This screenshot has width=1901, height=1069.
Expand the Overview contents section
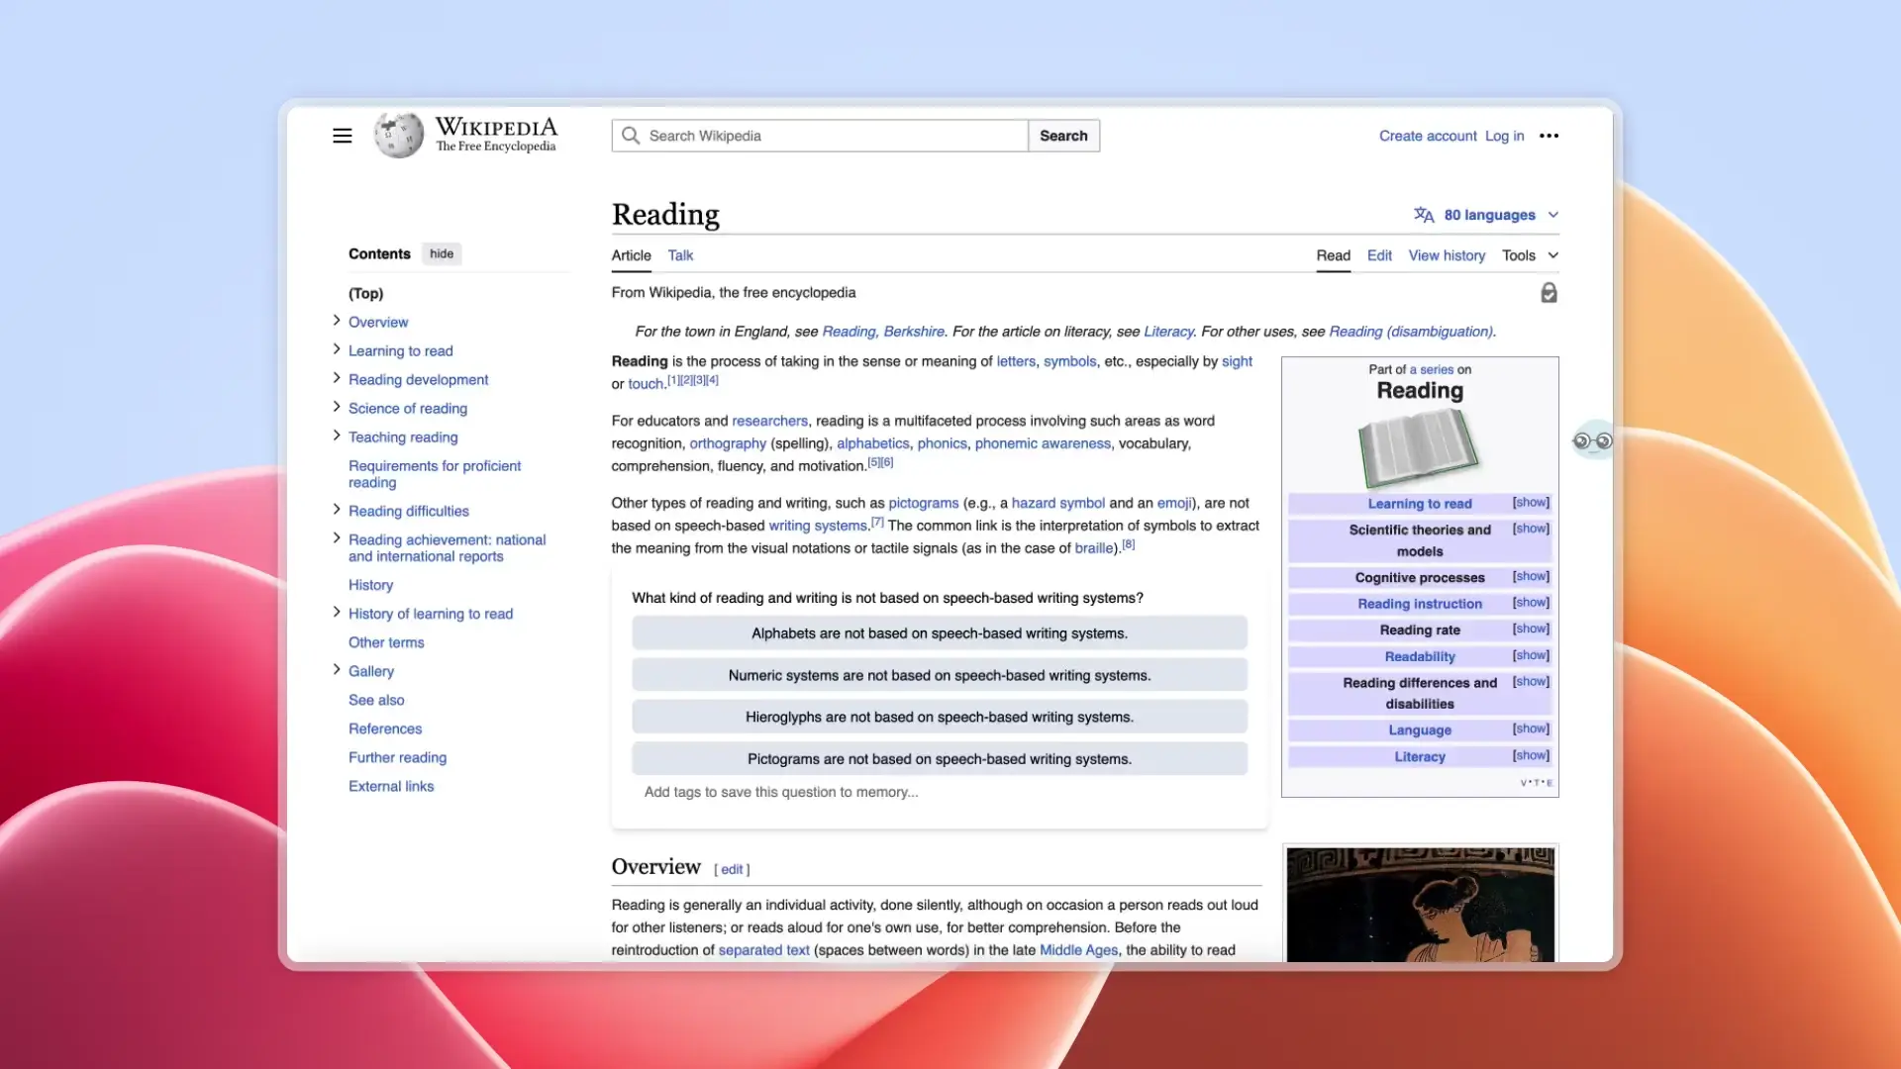pyautogui.click(x=337, y=321)
